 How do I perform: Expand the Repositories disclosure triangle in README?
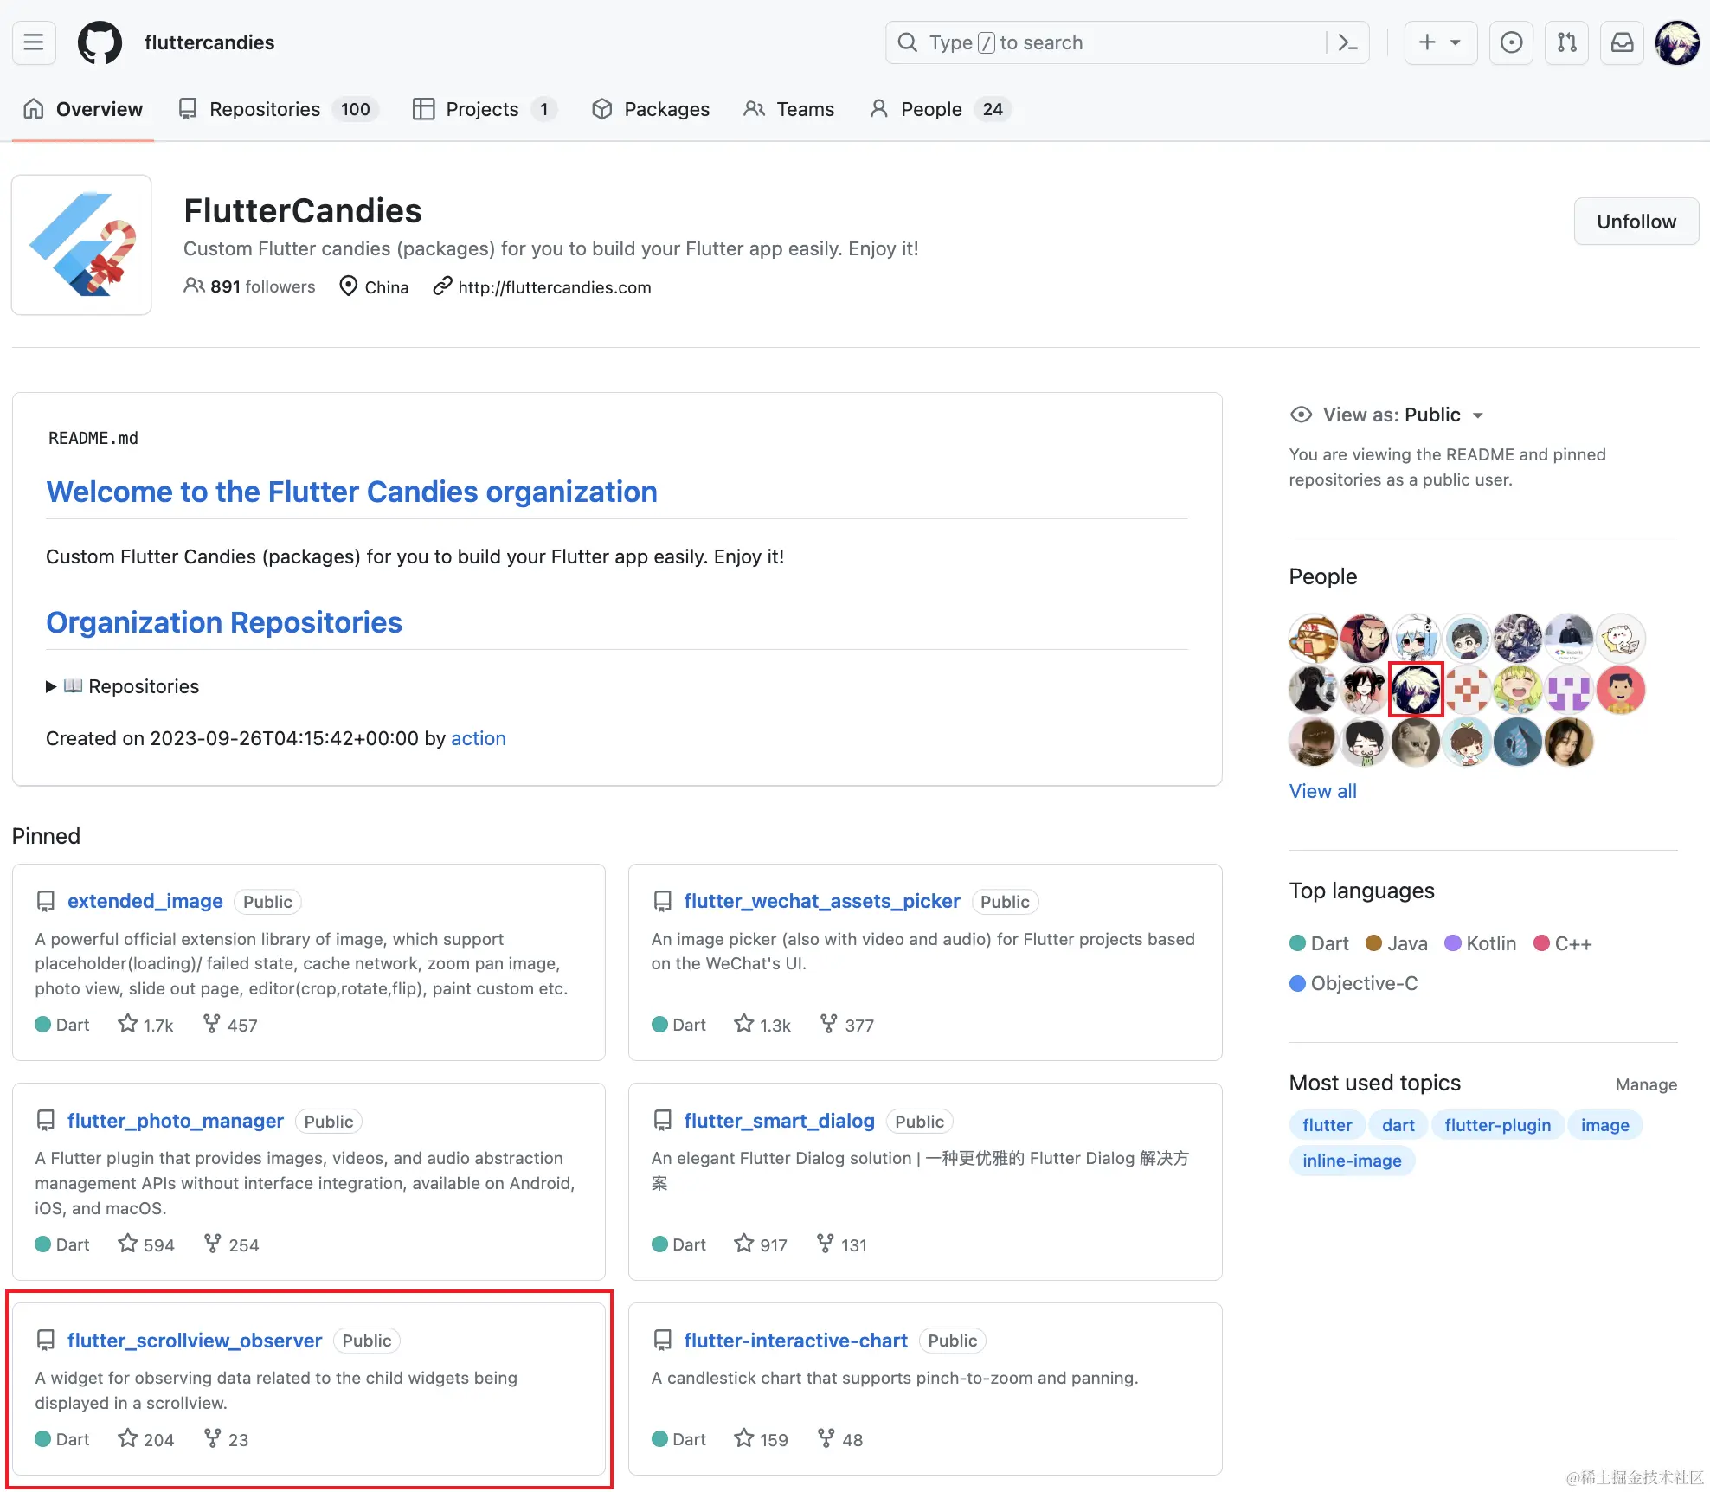coord(51,686)
